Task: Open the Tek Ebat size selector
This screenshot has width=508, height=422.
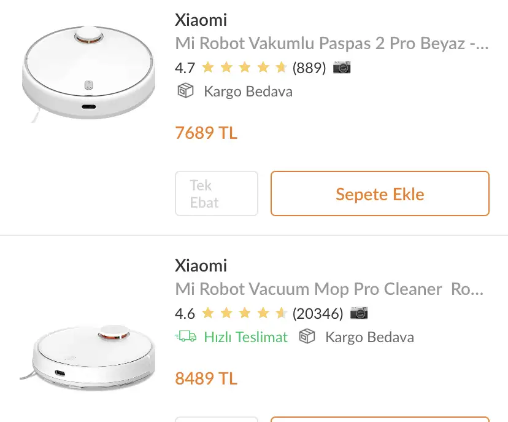Action: tap(217, 193)
